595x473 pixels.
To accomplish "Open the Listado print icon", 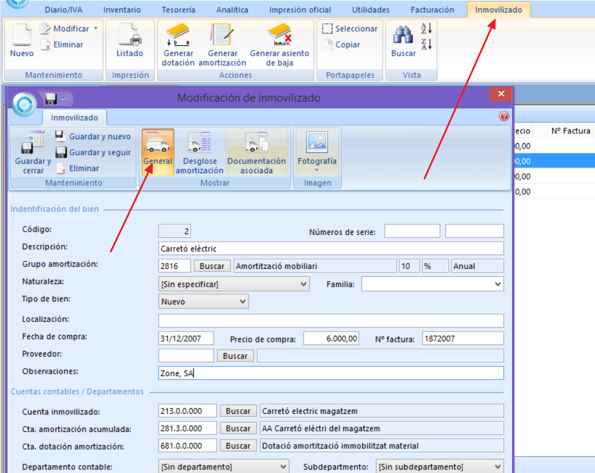I will tap(129, 37).
